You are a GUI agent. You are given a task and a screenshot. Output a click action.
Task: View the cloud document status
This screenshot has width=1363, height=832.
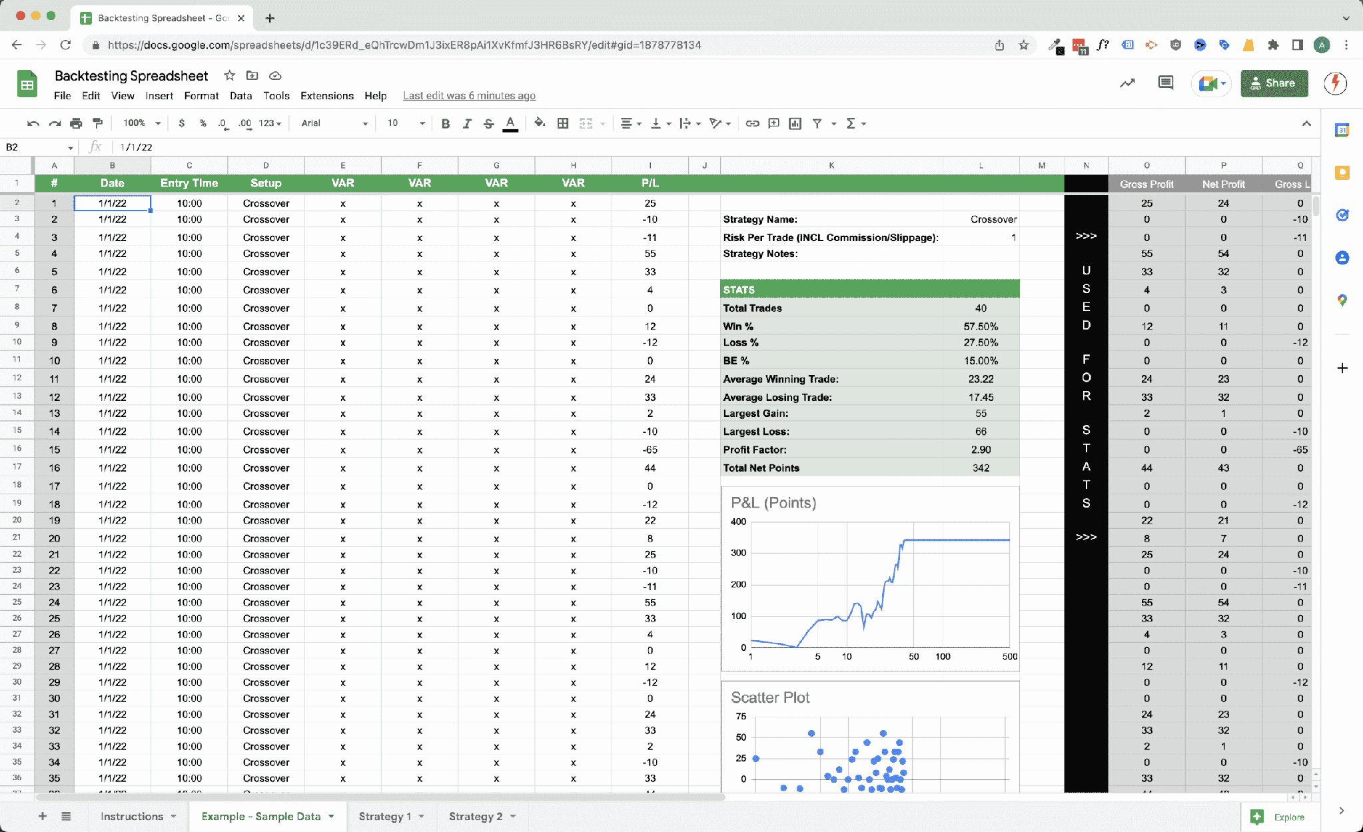[x=275, y=75]
